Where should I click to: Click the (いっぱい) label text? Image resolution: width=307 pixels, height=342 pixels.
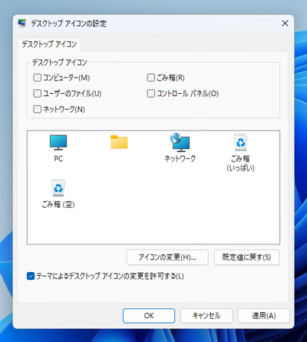[x=240, y=168]
